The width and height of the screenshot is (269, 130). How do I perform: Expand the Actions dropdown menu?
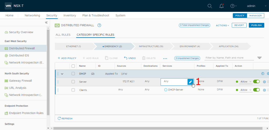[223, 25]
